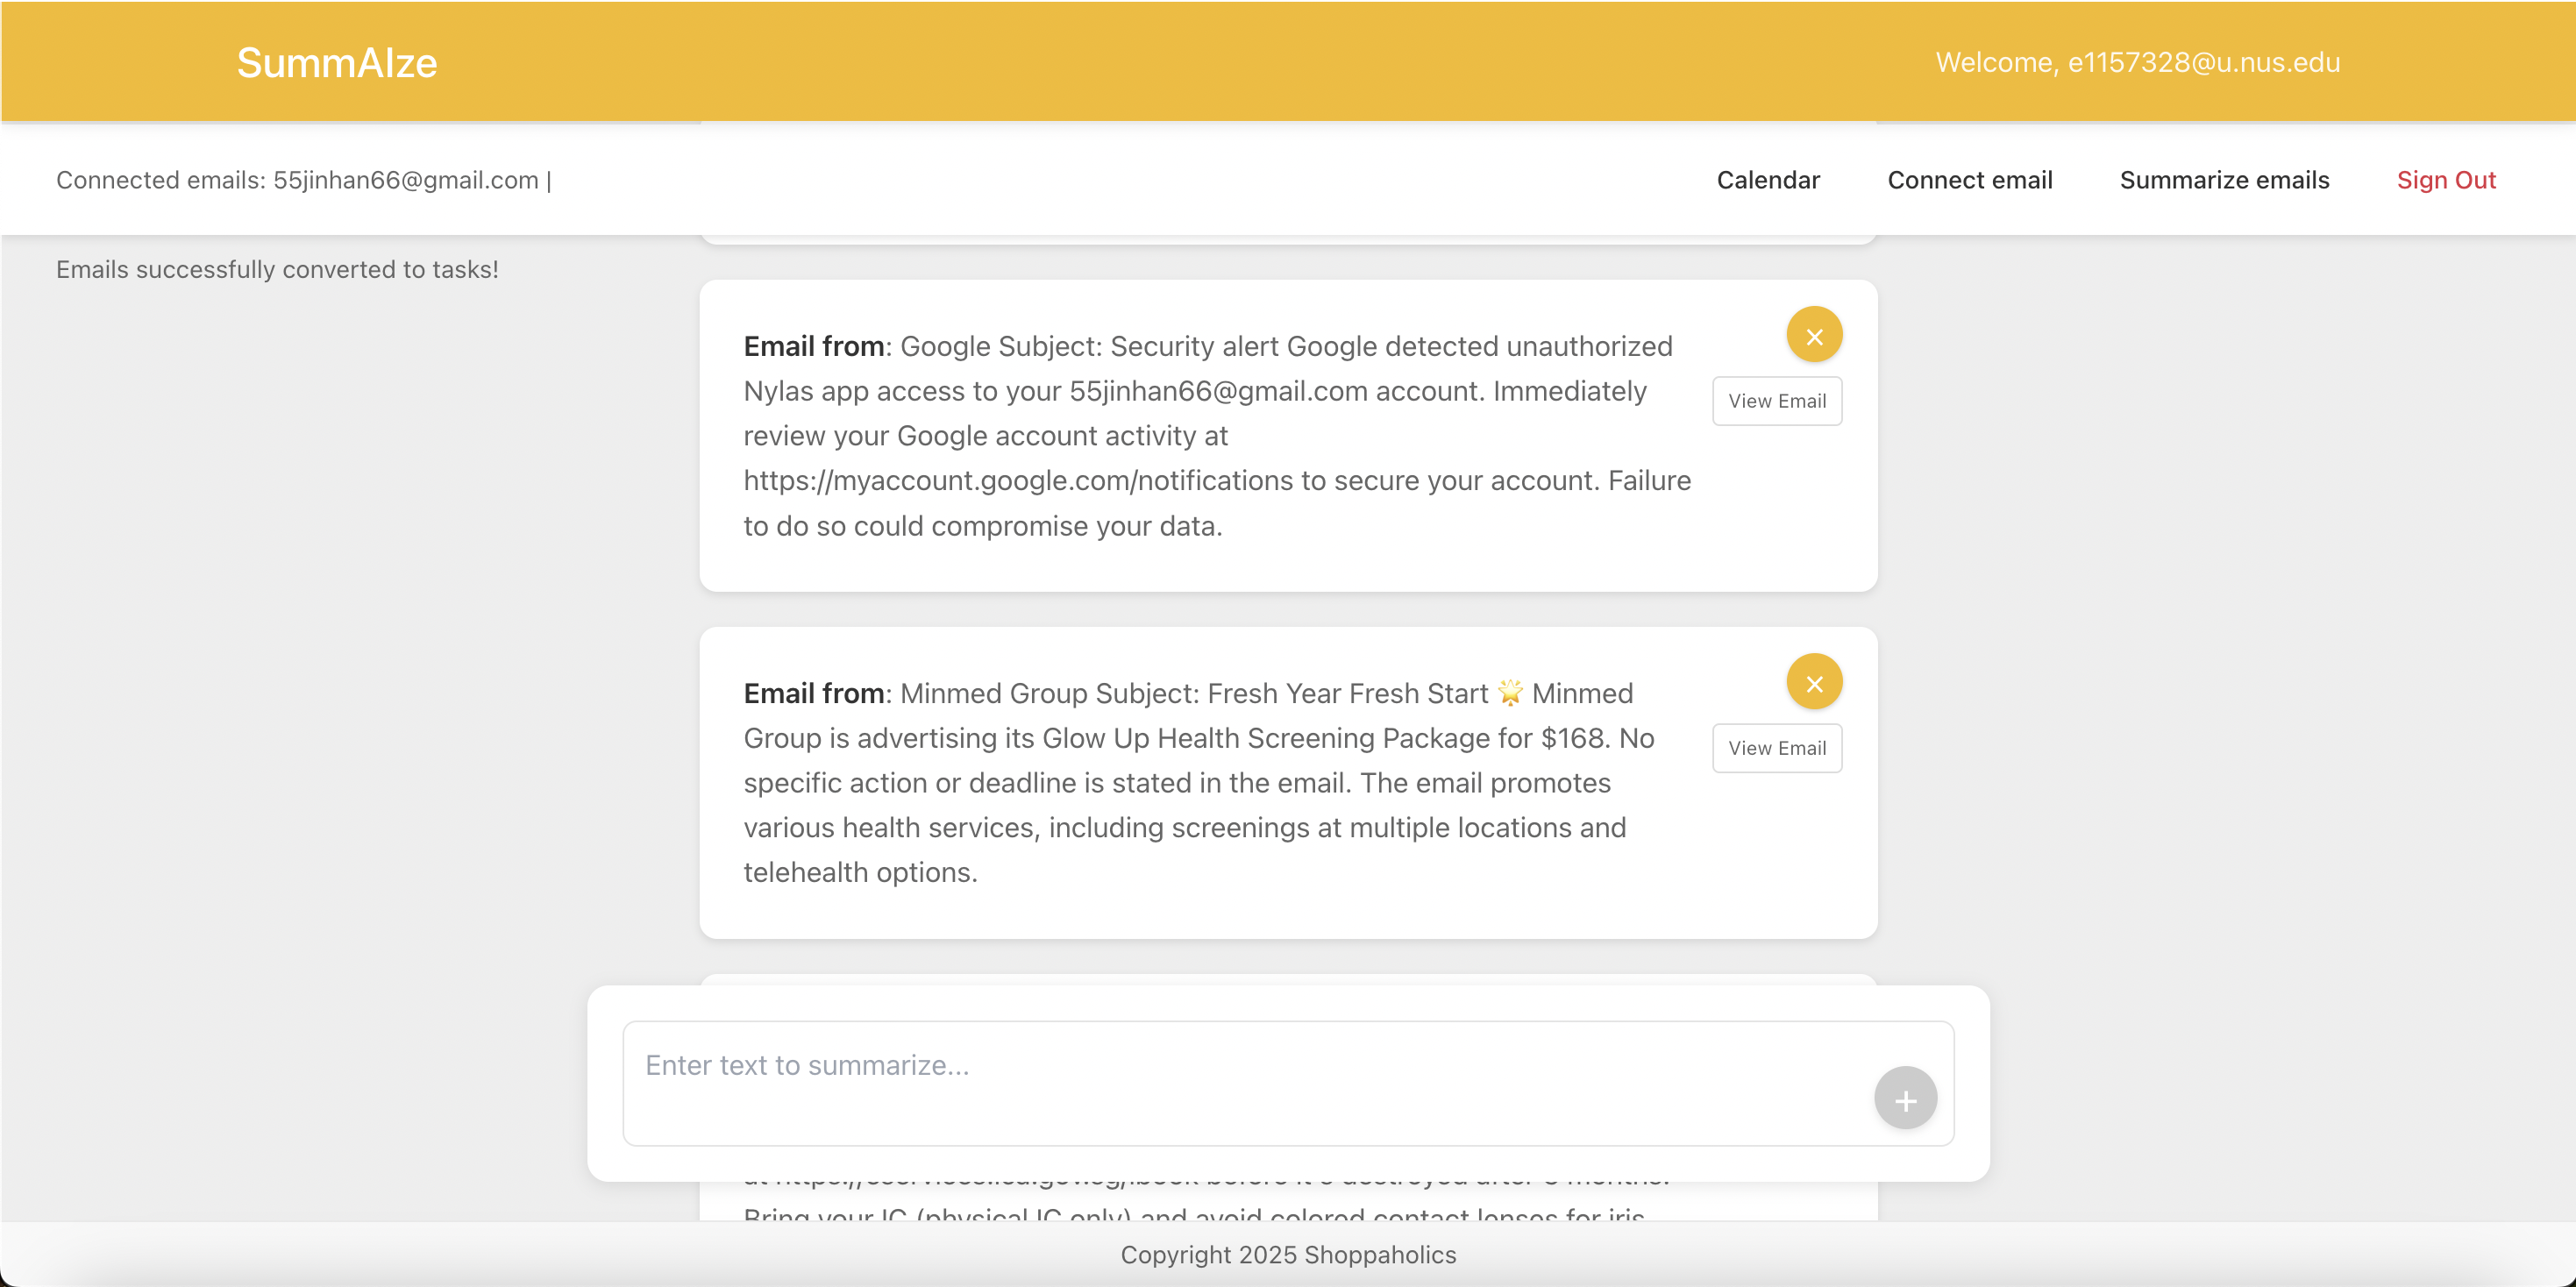Dismiss the Minmed Group email summary
The height and width of the screenshot is (1287, 2576).
click(1814, 682)
